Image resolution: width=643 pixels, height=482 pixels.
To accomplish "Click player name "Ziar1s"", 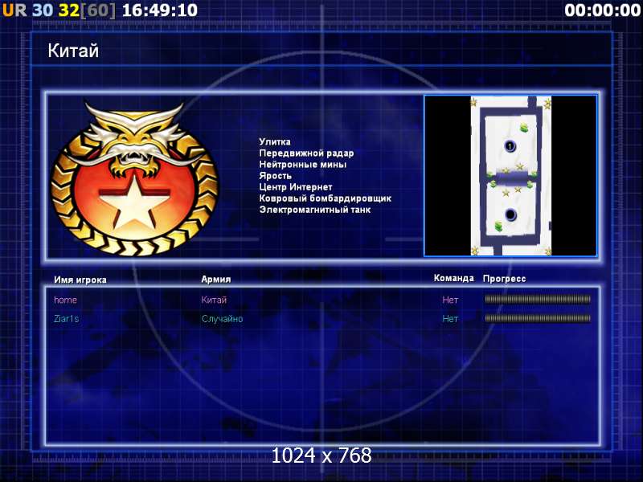I will [67, 318].
